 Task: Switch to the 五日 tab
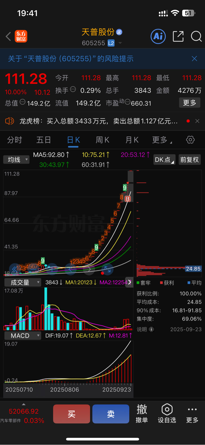(x=44, y=140)
